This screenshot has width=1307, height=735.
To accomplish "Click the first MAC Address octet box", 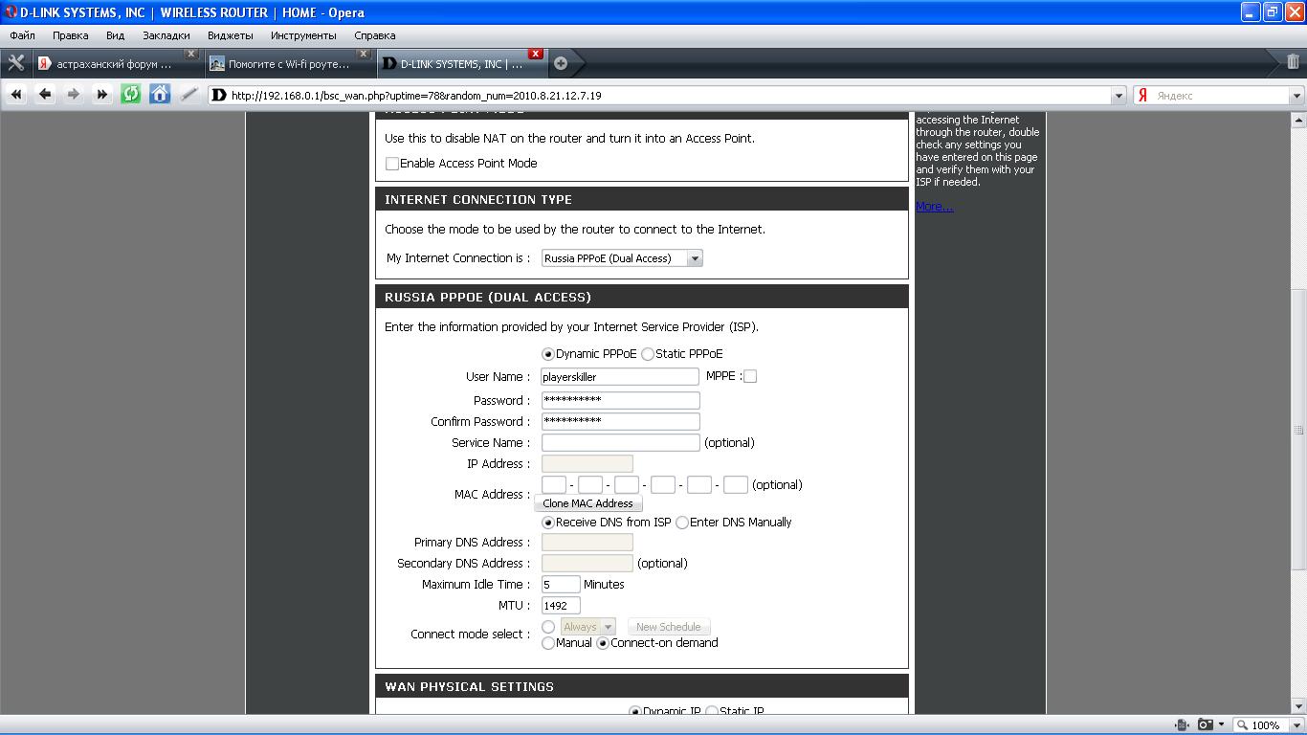I will 554,485.
